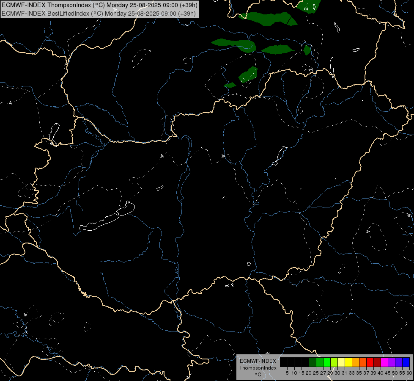Click the BestLiftedIndex title line

(99, 13)
